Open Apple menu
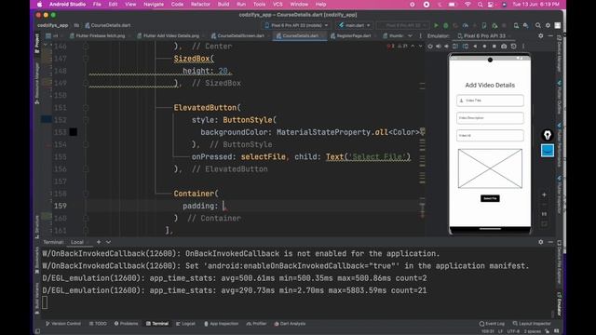The image size is (596, 335). pos(39,5)
